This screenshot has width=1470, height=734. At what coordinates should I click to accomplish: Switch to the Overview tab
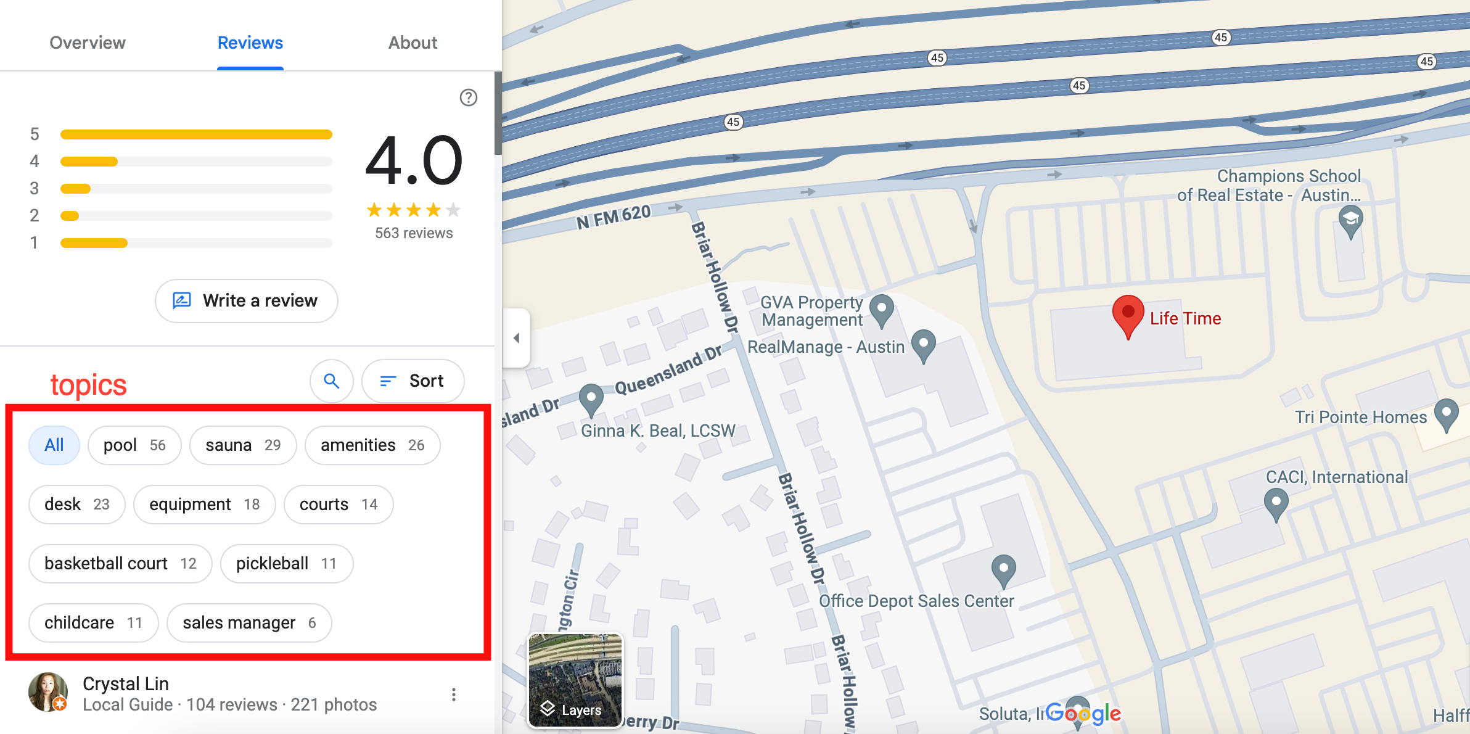88,43
